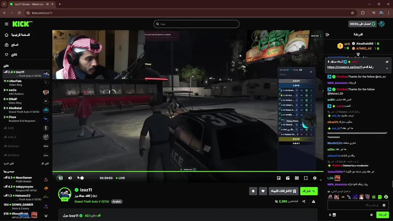Open creators.sa/izoz11 pinned link

[x=345, y=67]
